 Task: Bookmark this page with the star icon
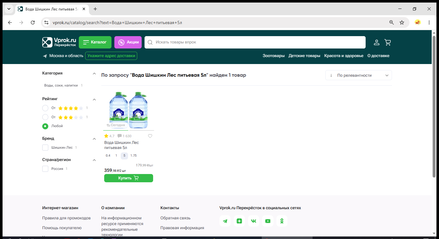pyautogui.click(x=402, y=23)
